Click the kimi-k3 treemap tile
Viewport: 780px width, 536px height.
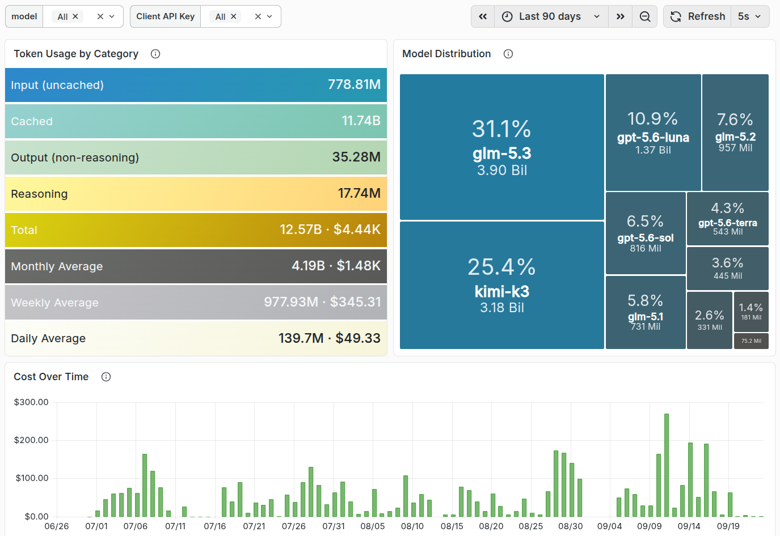[x=502, y=285]
